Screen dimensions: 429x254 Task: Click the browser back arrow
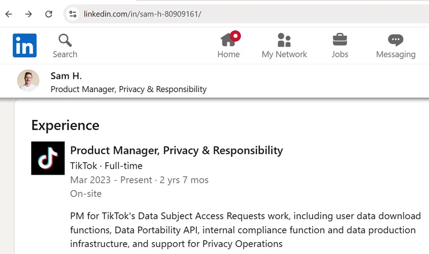(x=9, y=14)
